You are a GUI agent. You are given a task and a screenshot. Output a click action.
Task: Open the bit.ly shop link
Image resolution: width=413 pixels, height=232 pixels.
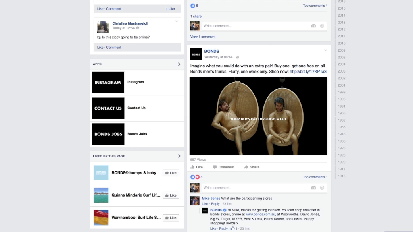[308, 72]
